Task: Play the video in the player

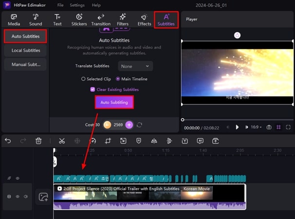Action: [237, 127]
